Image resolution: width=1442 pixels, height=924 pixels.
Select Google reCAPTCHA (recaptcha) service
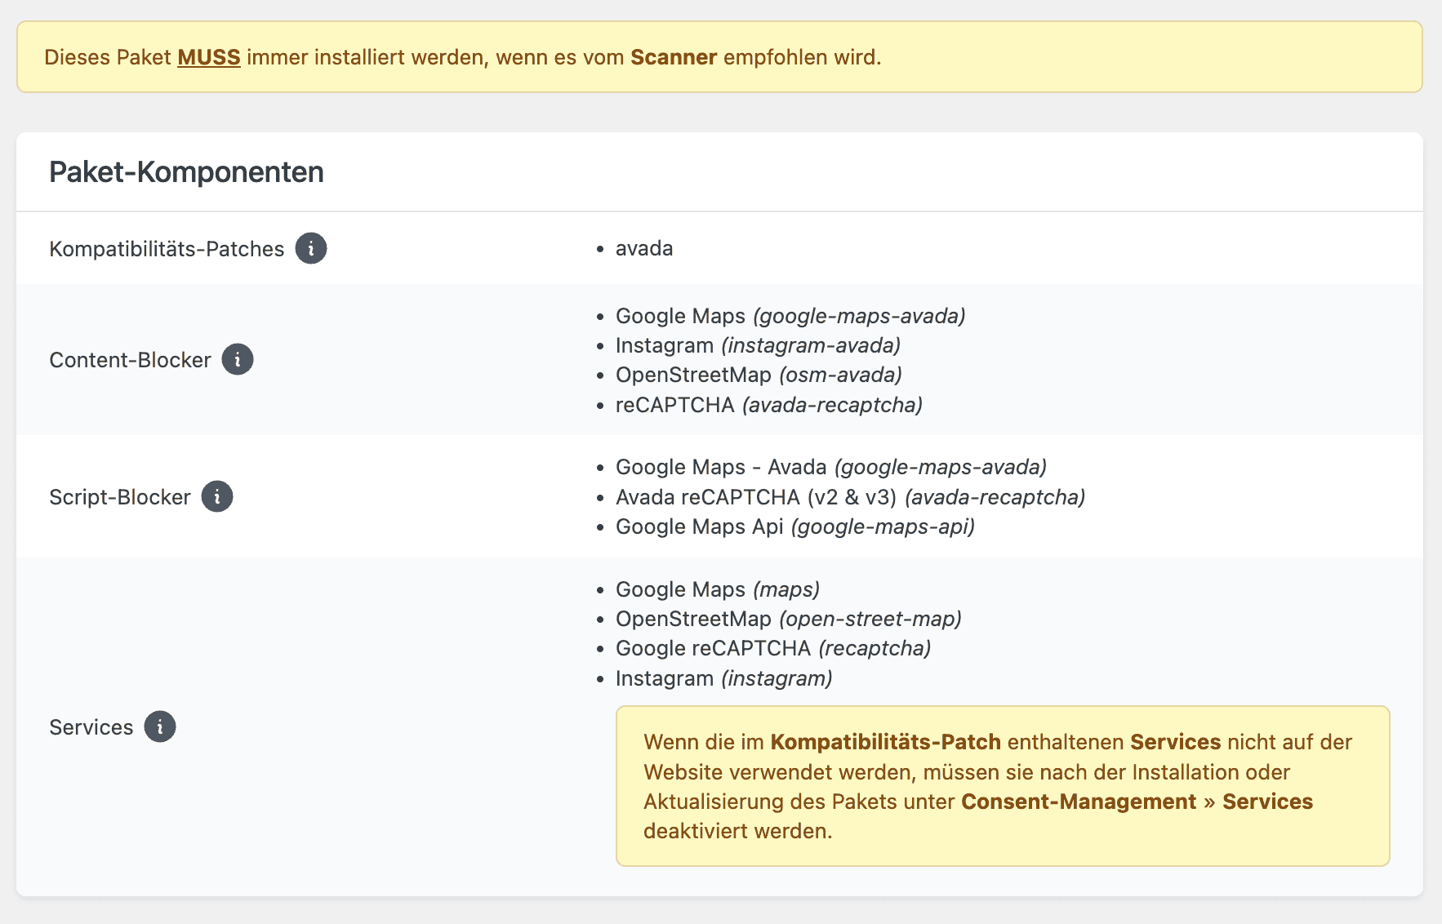tap(773, 648)
